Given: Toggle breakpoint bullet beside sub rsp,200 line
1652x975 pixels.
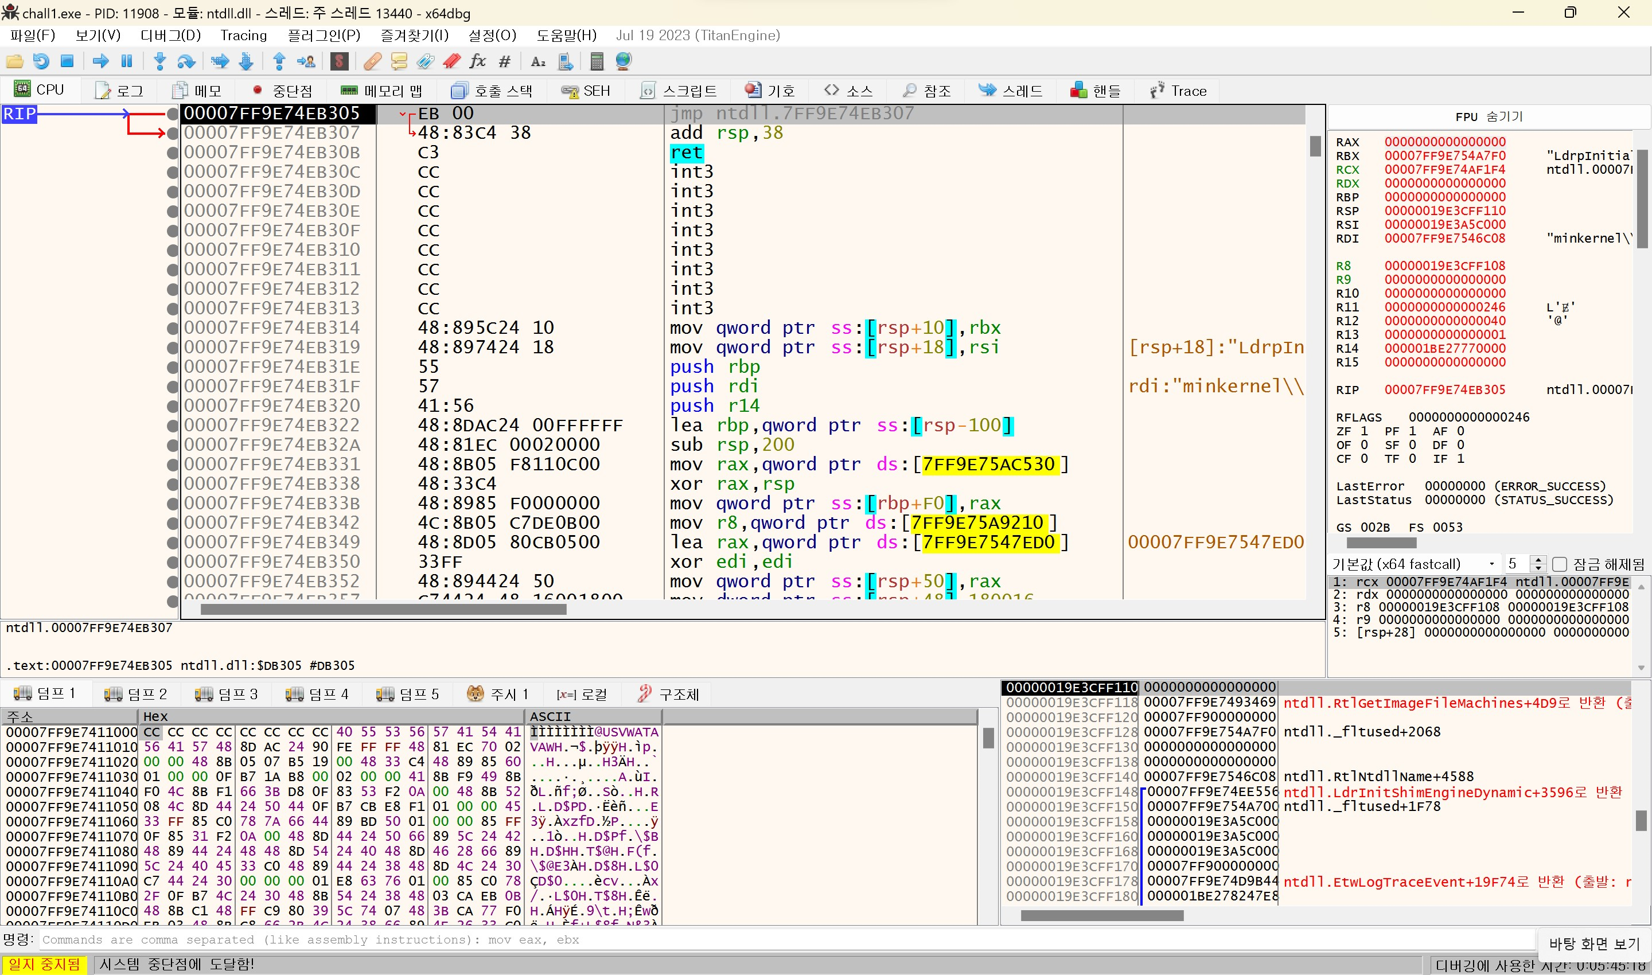Looking at the screenshot, I should tap(173, 445).
